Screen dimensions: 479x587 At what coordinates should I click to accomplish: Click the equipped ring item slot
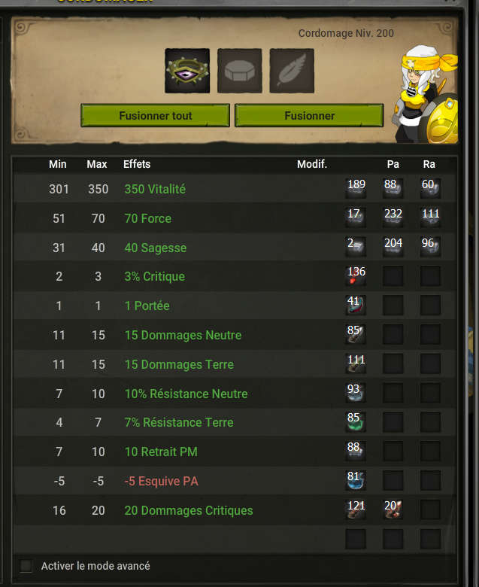click(187, 71)
